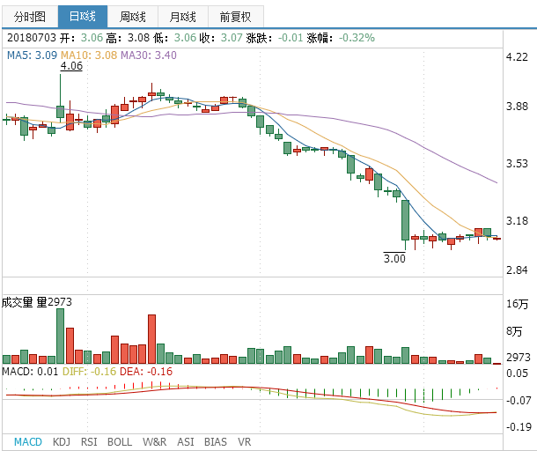537x451 pixels.
Task: Click the tallest green volume bar
Action: [x=60, y=336]
